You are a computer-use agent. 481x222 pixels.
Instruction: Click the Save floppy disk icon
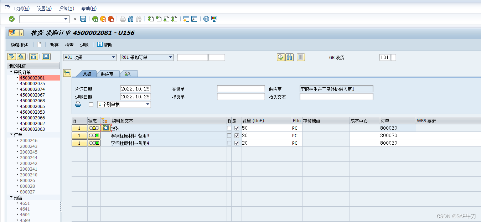(83, 19)
